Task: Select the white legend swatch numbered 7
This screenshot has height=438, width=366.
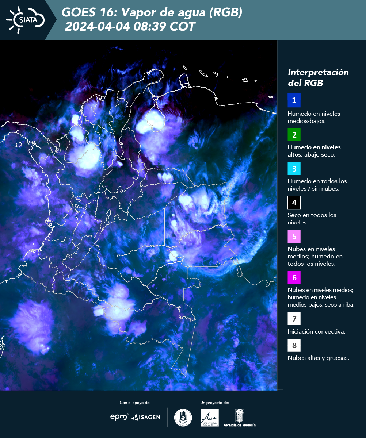Action: click(294, 319)
